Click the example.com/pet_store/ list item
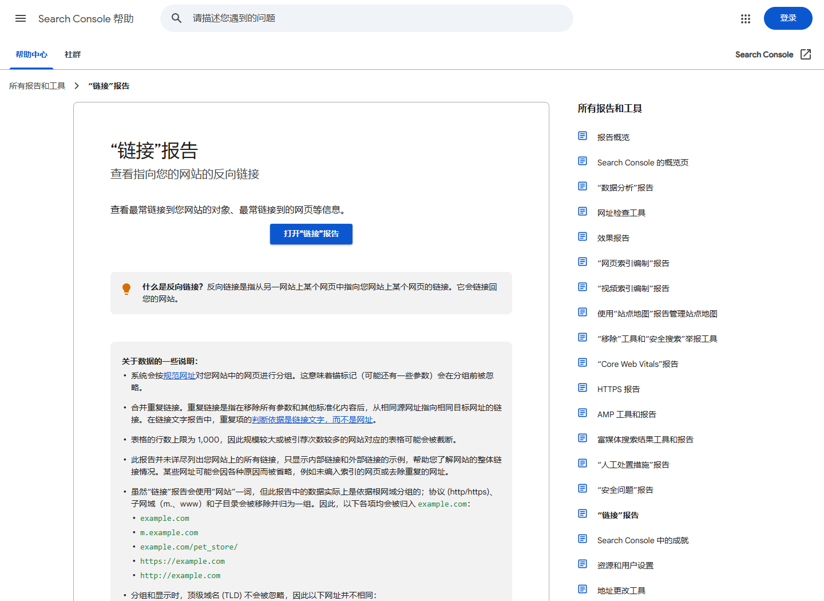This screenshot has width=824, height=601. click(189, 547)
